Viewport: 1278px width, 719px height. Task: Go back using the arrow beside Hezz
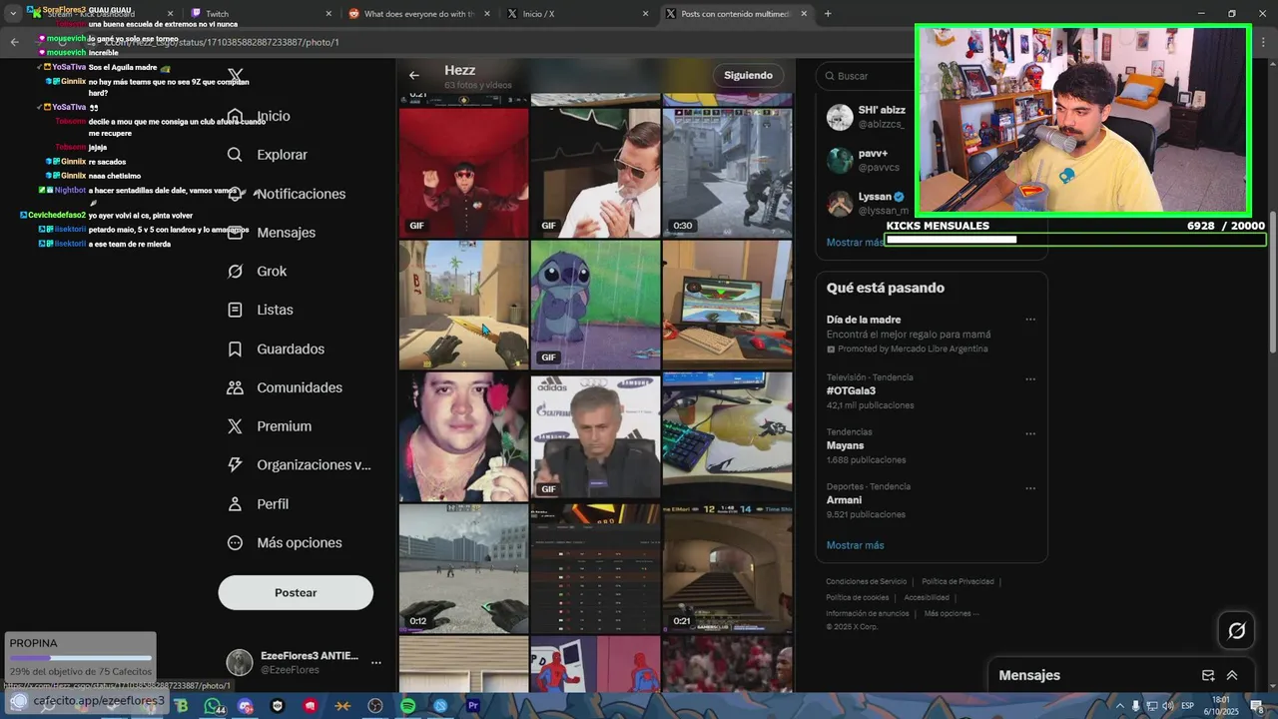(413, 75)
